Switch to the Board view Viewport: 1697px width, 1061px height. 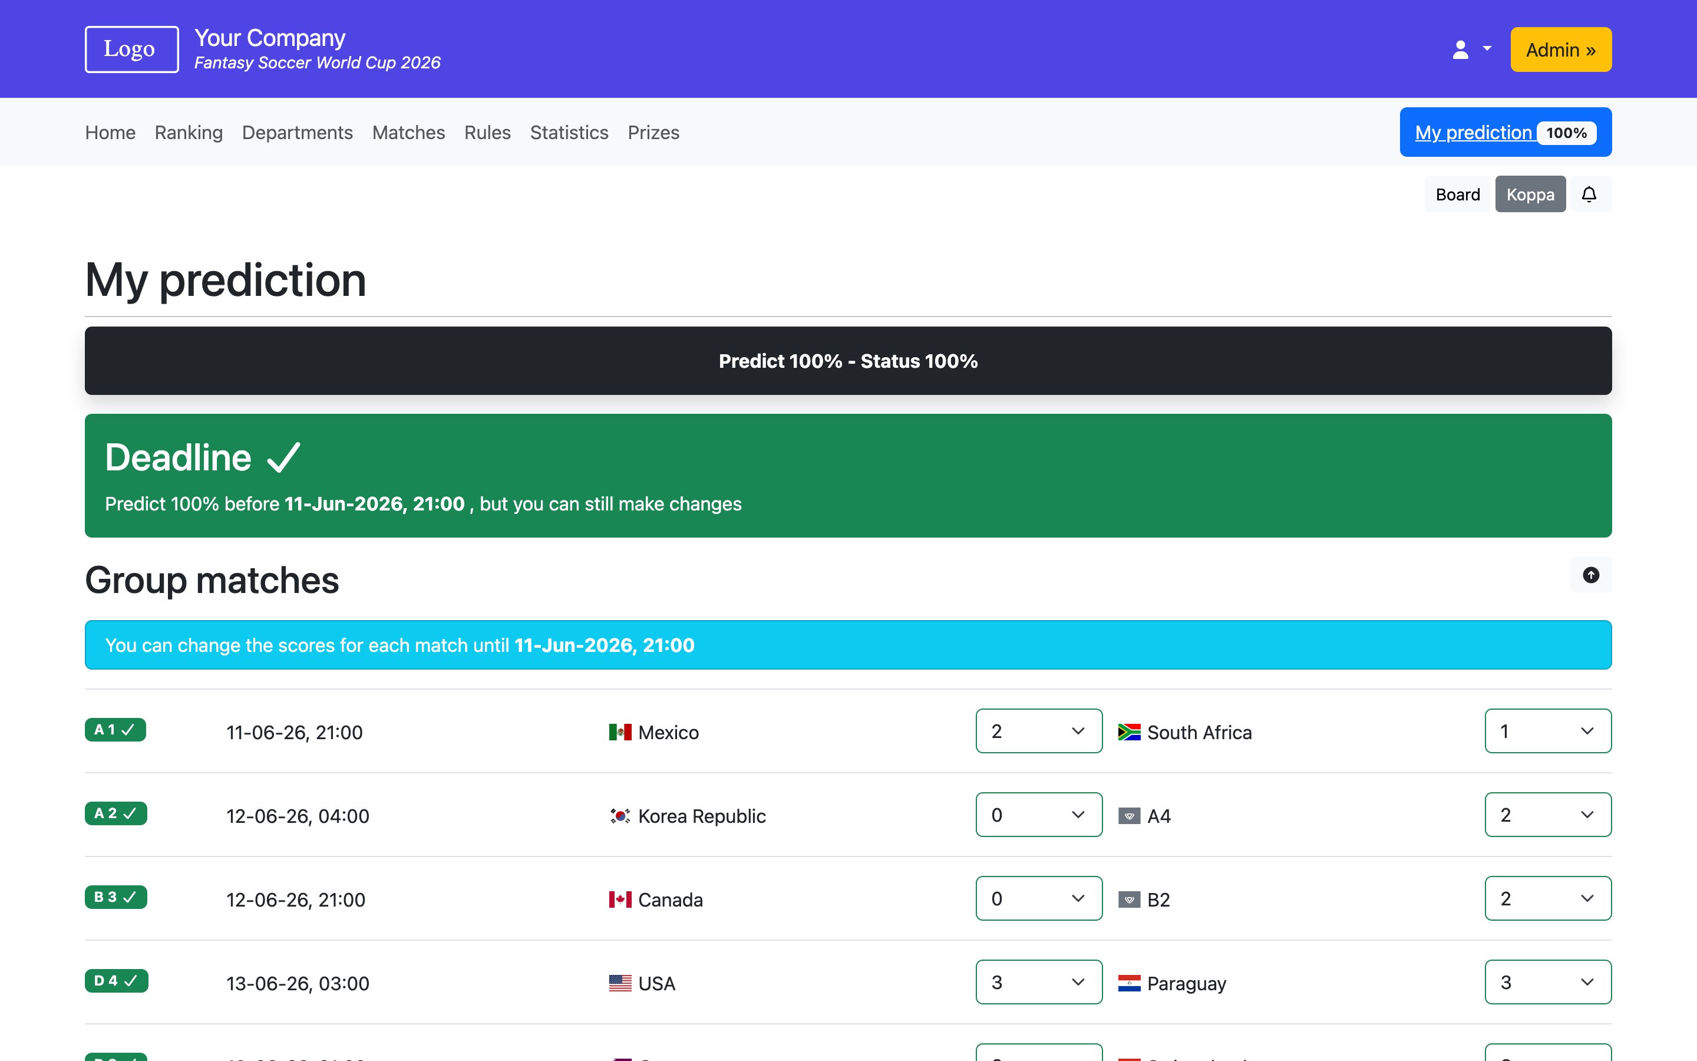1457,195
